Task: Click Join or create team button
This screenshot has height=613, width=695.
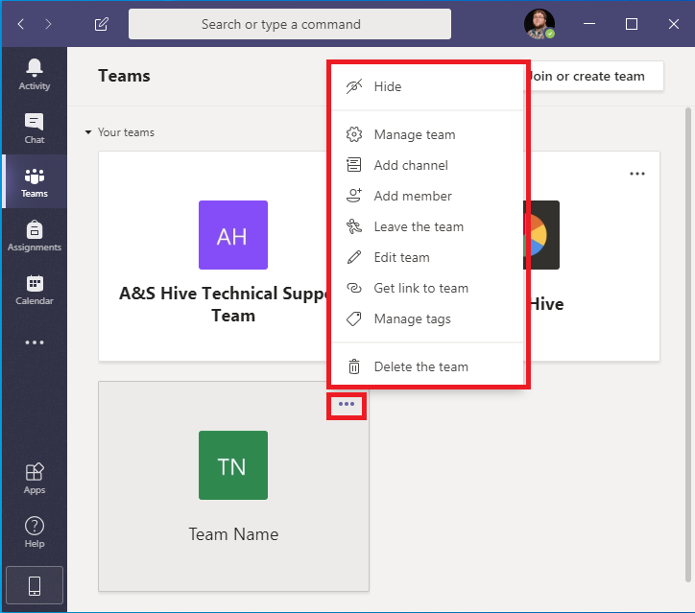Action: 594,76
